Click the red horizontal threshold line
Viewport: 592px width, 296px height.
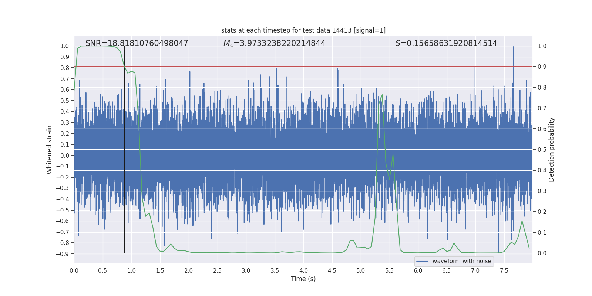point(259,67)
